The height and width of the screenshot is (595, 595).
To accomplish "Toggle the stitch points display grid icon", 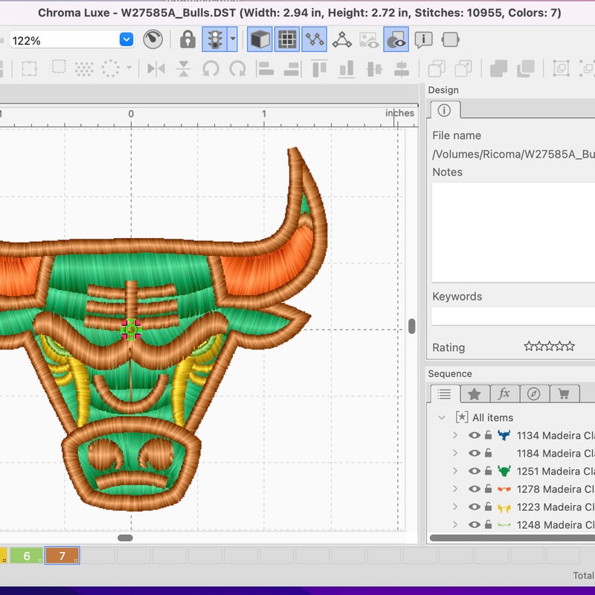I will (287, 39).
